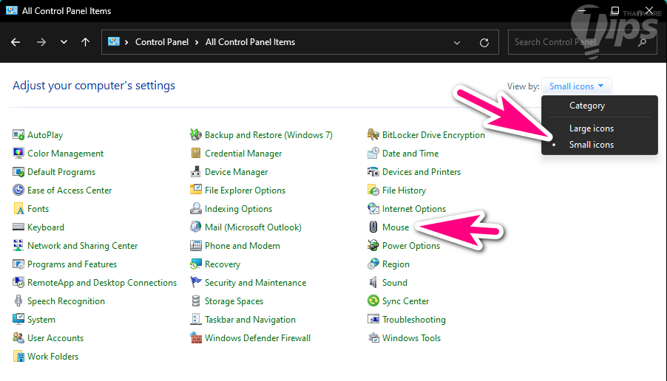Click the Search Control Panel field

pos(573,42)
